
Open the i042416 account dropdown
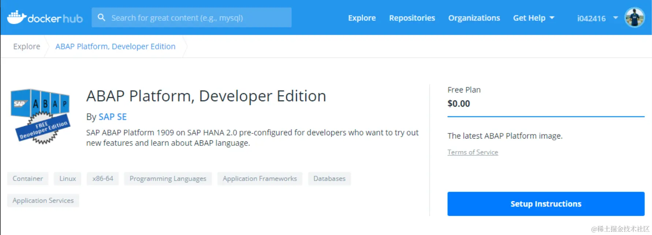click(x=597, y=18)
